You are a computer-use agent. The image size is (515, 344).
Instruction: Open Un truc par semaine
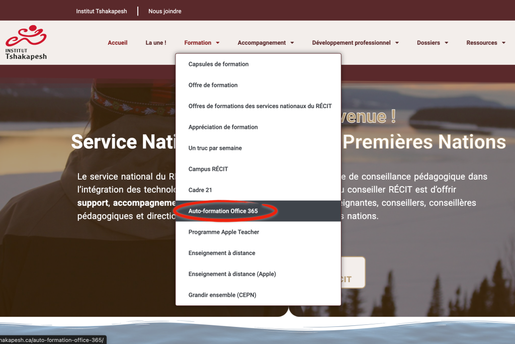coord(215,148)
